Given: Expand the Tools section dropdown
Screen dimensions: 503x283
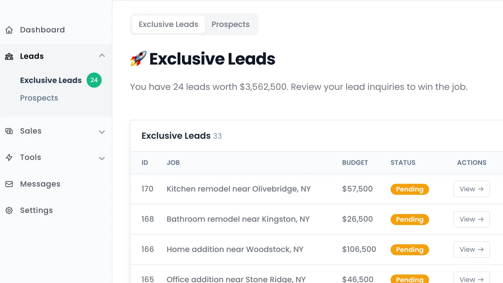Looking at the screenshot, I should 102,159.
